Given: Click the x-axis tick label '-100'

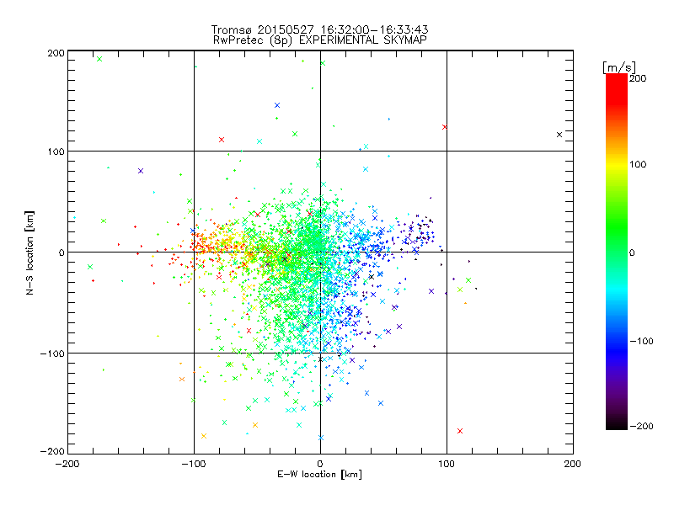Looking at the screenshot, I should tap(194, 464).
